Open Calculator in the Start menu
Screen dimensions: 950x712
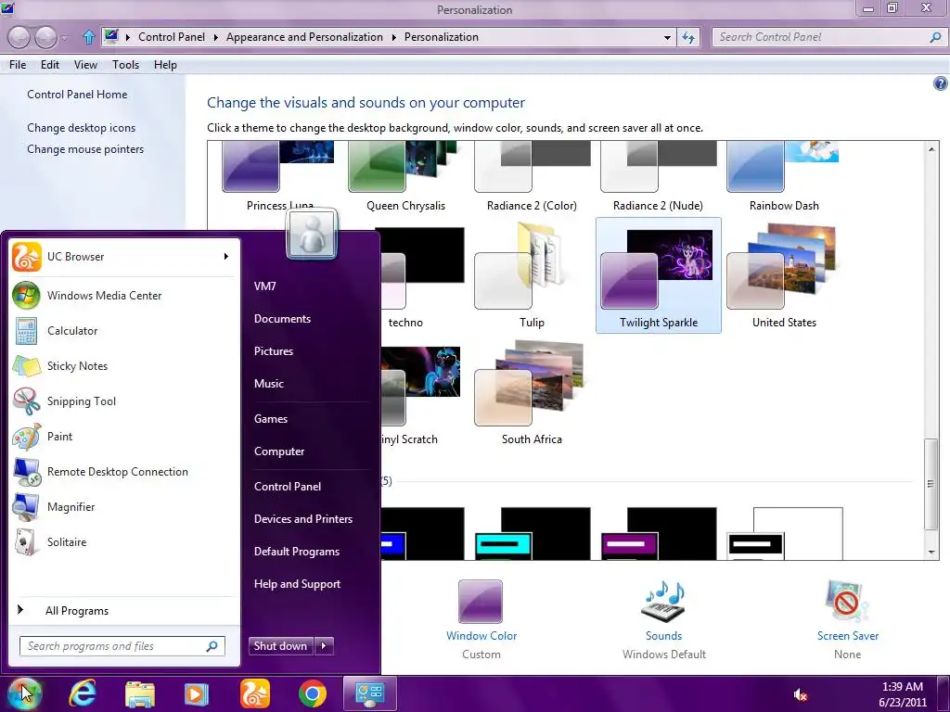coord(122,331)
